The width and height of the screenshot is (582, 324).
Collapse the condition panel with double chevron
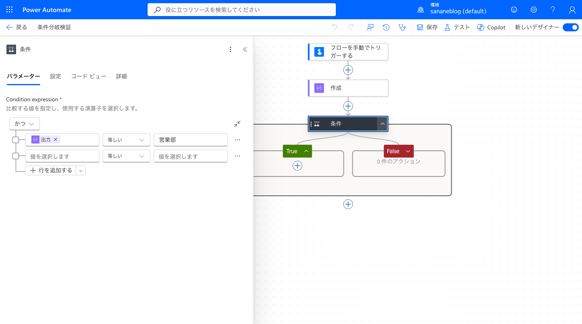coord(245,49)
